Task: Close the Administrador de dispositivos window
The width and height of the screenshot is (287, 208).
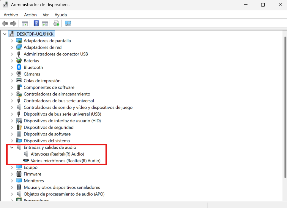Action: pos(280,5)
